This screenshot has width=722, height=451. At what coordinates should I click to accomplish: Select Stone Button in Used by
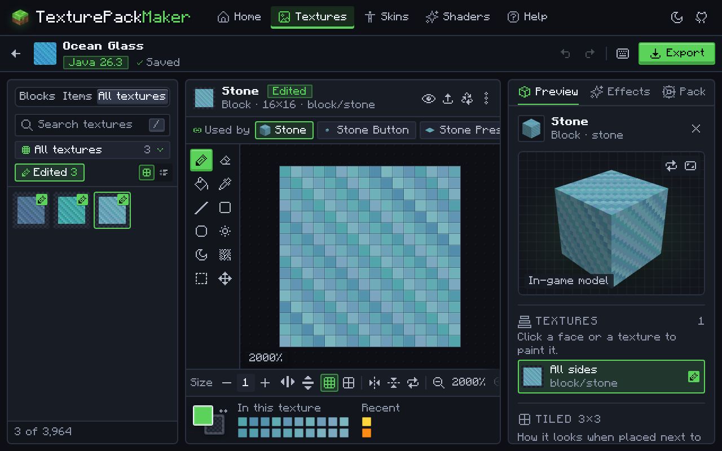[367, 130]
